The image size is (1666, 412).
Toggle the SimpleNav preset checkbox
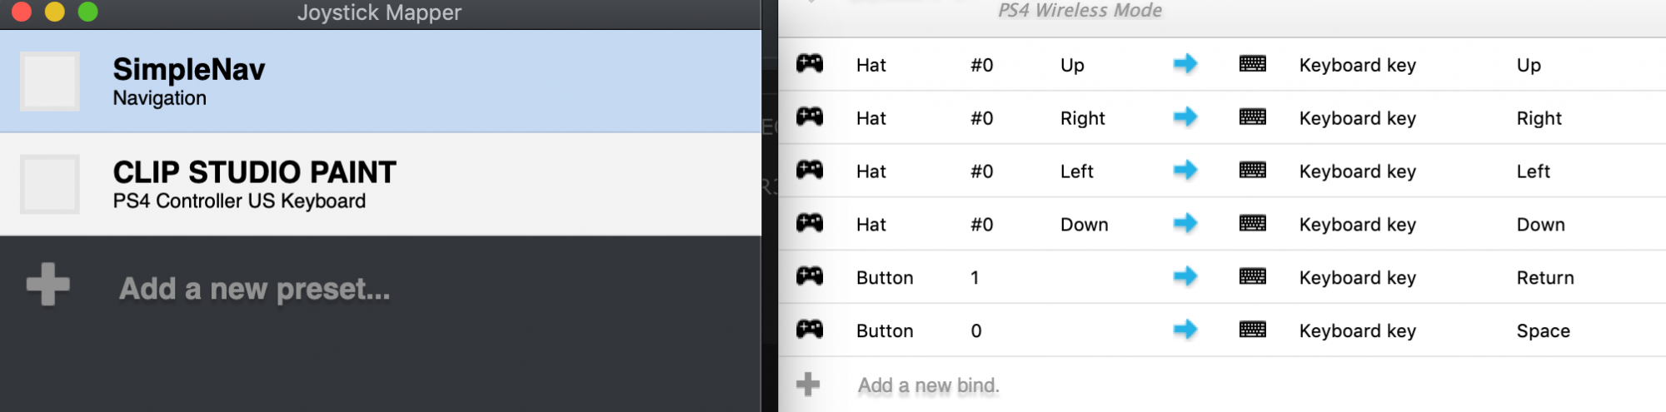pos(50,82)
